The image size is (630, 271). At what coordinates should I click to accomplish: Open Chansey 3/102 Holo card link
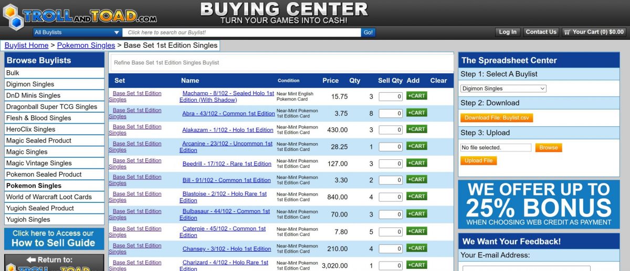pos(227,249)
